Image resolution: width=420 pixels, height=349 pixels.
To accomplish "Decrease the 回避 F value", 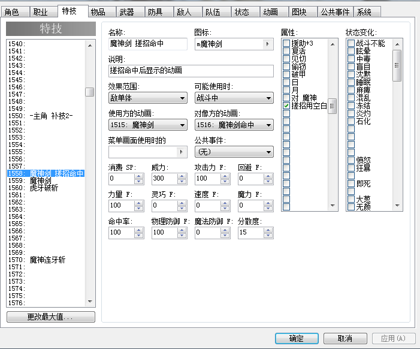I will click(268, 182).
